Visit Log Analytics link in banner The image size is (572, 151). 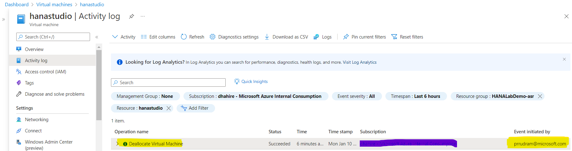coord(359,62)
